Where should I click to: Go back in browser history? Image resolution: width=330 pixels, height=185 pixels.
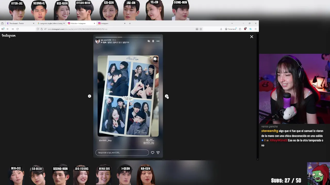pos(8,29)
